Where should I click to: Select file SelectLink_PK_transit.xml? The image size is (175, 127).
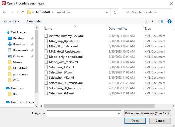(x=66, y=88)
